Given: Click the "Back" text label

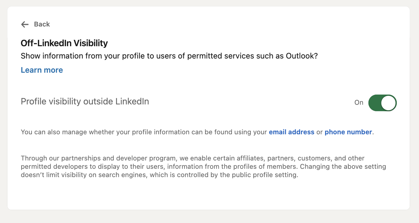Looking at the screenshot, I should pos(42,24).
